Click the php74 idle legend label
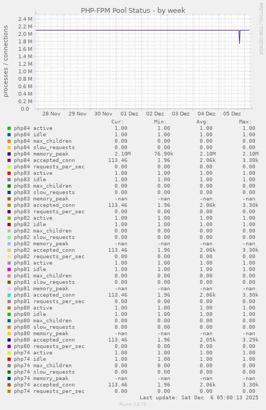This screenshot has height=410, width=266. (x=30, y=359)
